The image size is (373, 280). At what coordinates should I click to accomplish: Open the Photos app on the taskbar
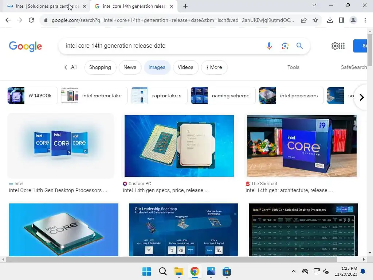pyautogui.click(x=211, y=271)
